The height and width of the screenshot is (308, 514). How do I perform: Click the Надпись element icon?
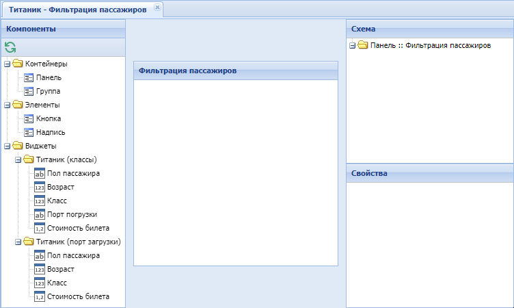click(29, 132)
